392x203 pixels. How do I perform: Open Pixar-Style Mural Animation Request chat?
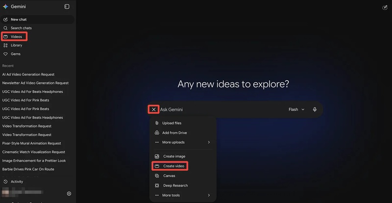coord(32,144)
